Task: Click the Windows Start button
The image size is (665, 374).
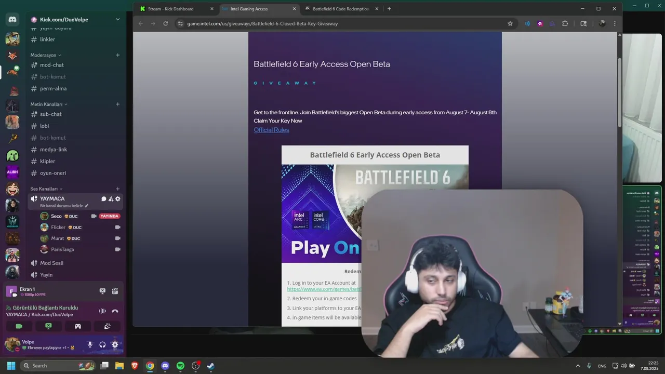Action: coord(11,366)
